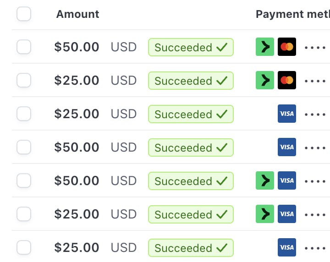Screen dimensions: 330x262
Task: Select the third payment row's checkbox
Action: (24, 114)
